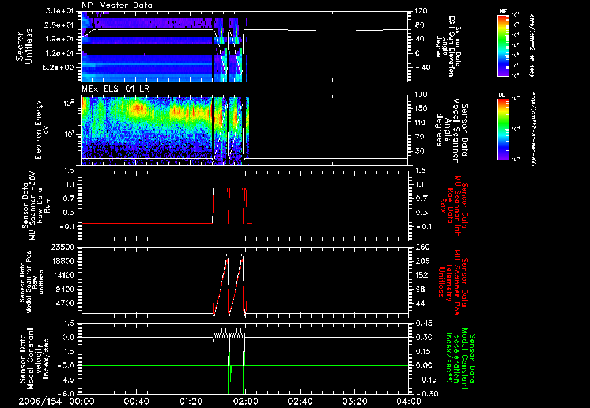Click the "ESH Sun Elevation Angle" axis label
The width and height of the screenshot is (590, 408).
coord(449,46)
